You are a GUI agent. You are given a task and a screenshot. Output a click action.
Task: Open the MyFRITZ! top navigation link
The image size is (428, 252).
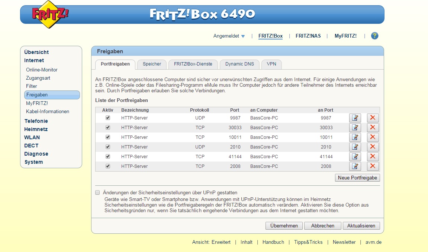[x=345, y=36]
